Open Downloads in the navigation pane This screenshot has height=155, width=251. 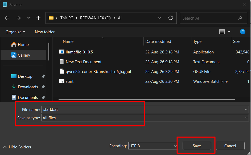tap(23, 87)
